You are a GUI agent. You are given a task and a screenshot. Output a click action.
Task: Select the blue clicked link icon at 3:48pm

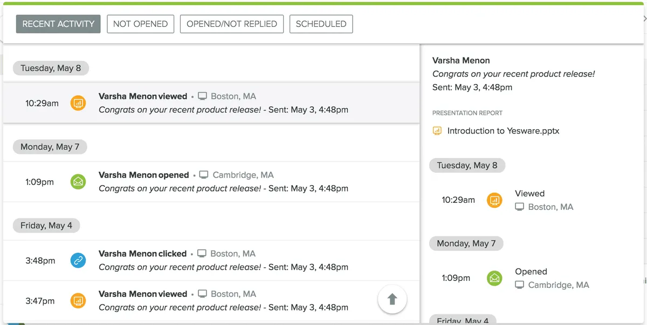pyautogui.click(x=78, y=260)
